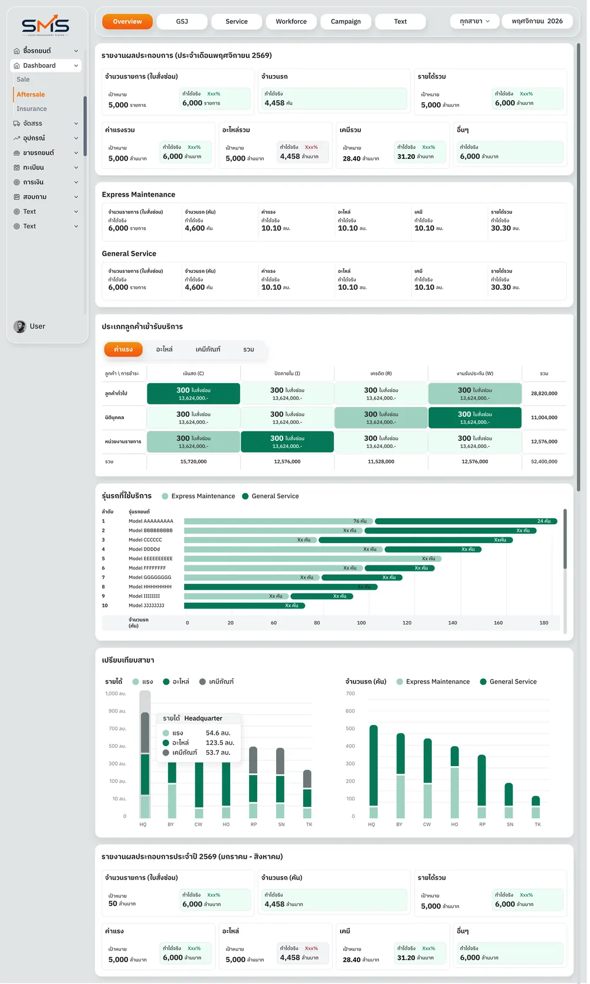Select the Aftersale submenu item
590x984 pixels.
pos(31,94)
